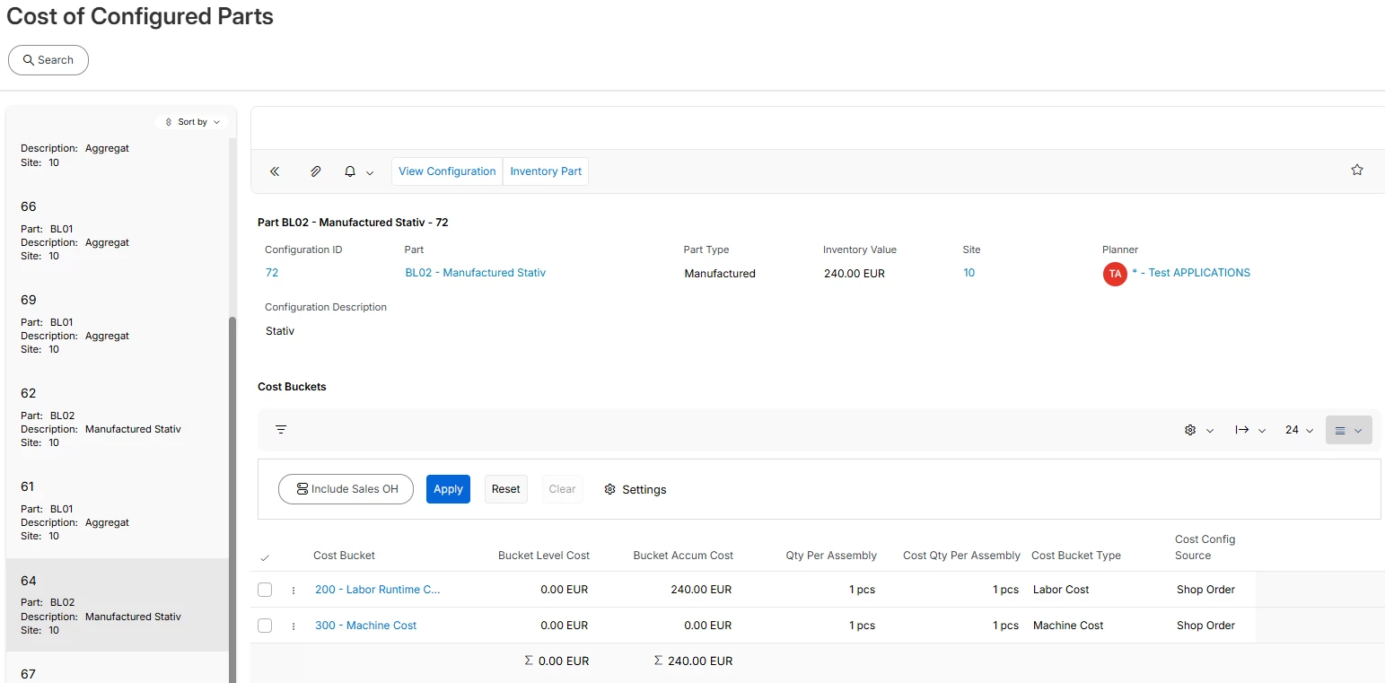Open Settings next to the Clear button
This screenshot has height=683, width=1385.
click(636, 489)
